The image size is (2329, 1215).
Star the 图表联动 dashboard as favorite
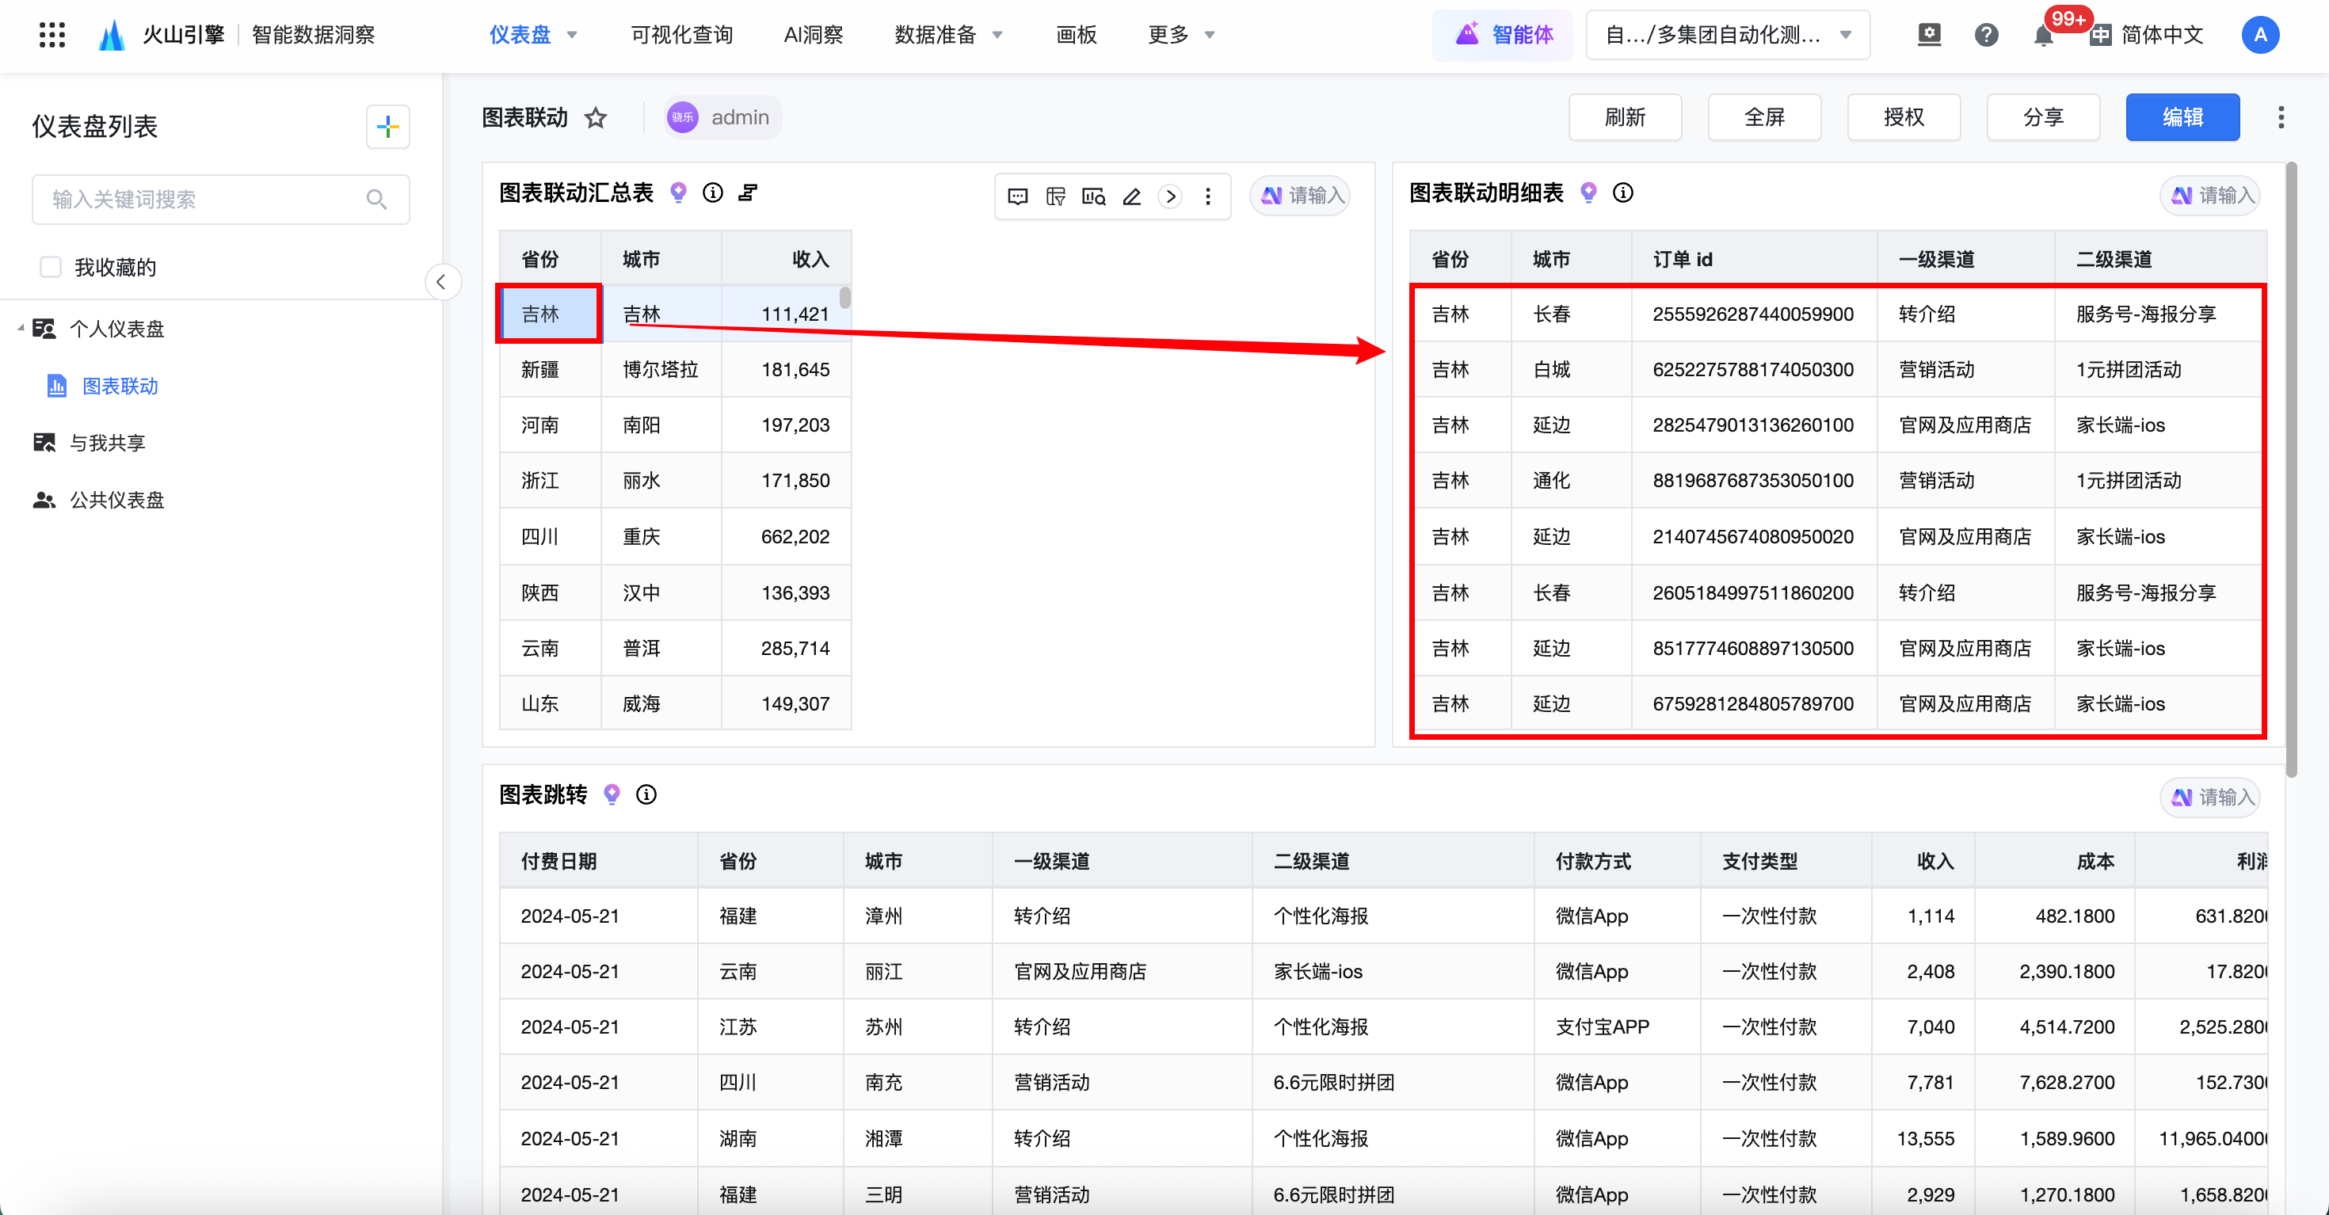click(x=596, y=117)
